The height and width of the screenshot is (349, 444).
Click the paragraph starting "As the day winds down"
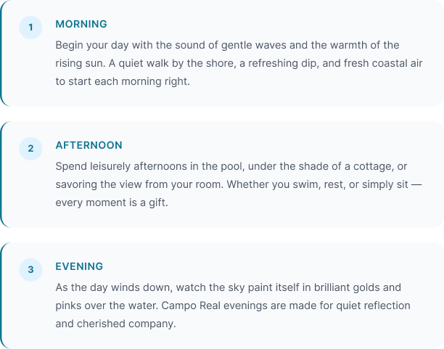(233, 305)
